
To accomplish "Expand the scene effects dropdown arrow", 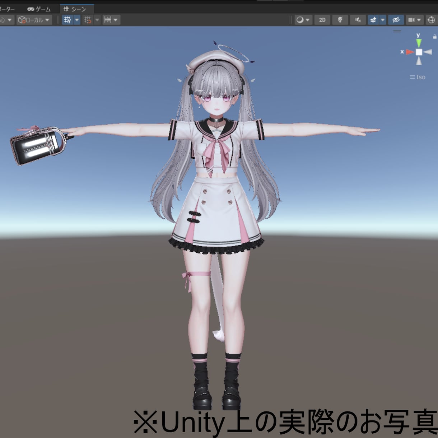I will (x=383, y=20).
